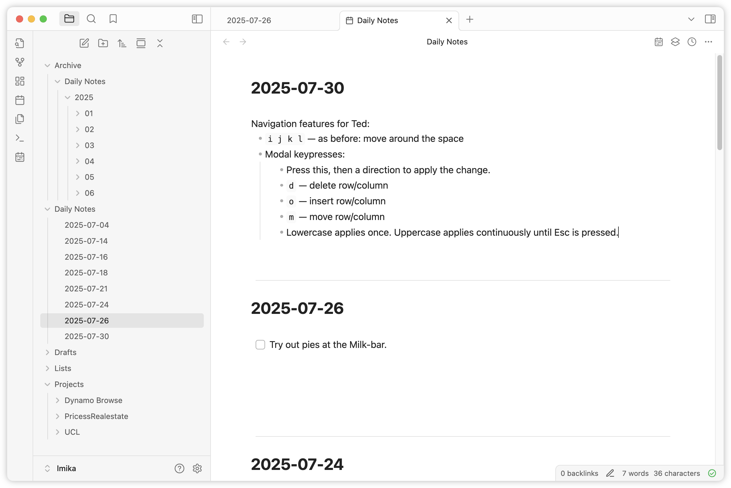
Task: Click the pencil editing mode icon in status bar
Action: click(610, 473)
